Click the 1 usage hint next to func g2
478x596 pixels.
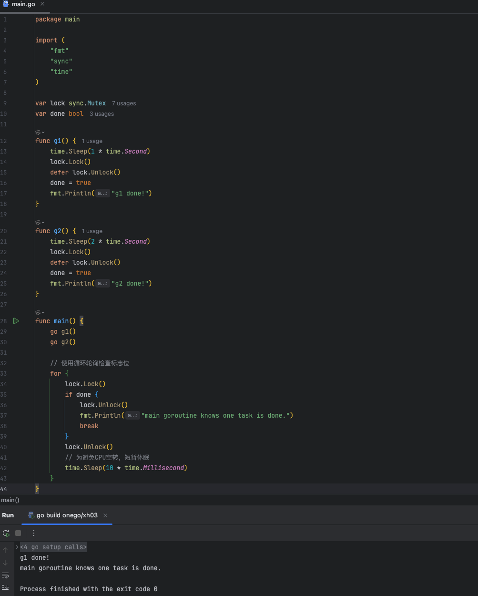pyautogui.click(x=92, y=231)
